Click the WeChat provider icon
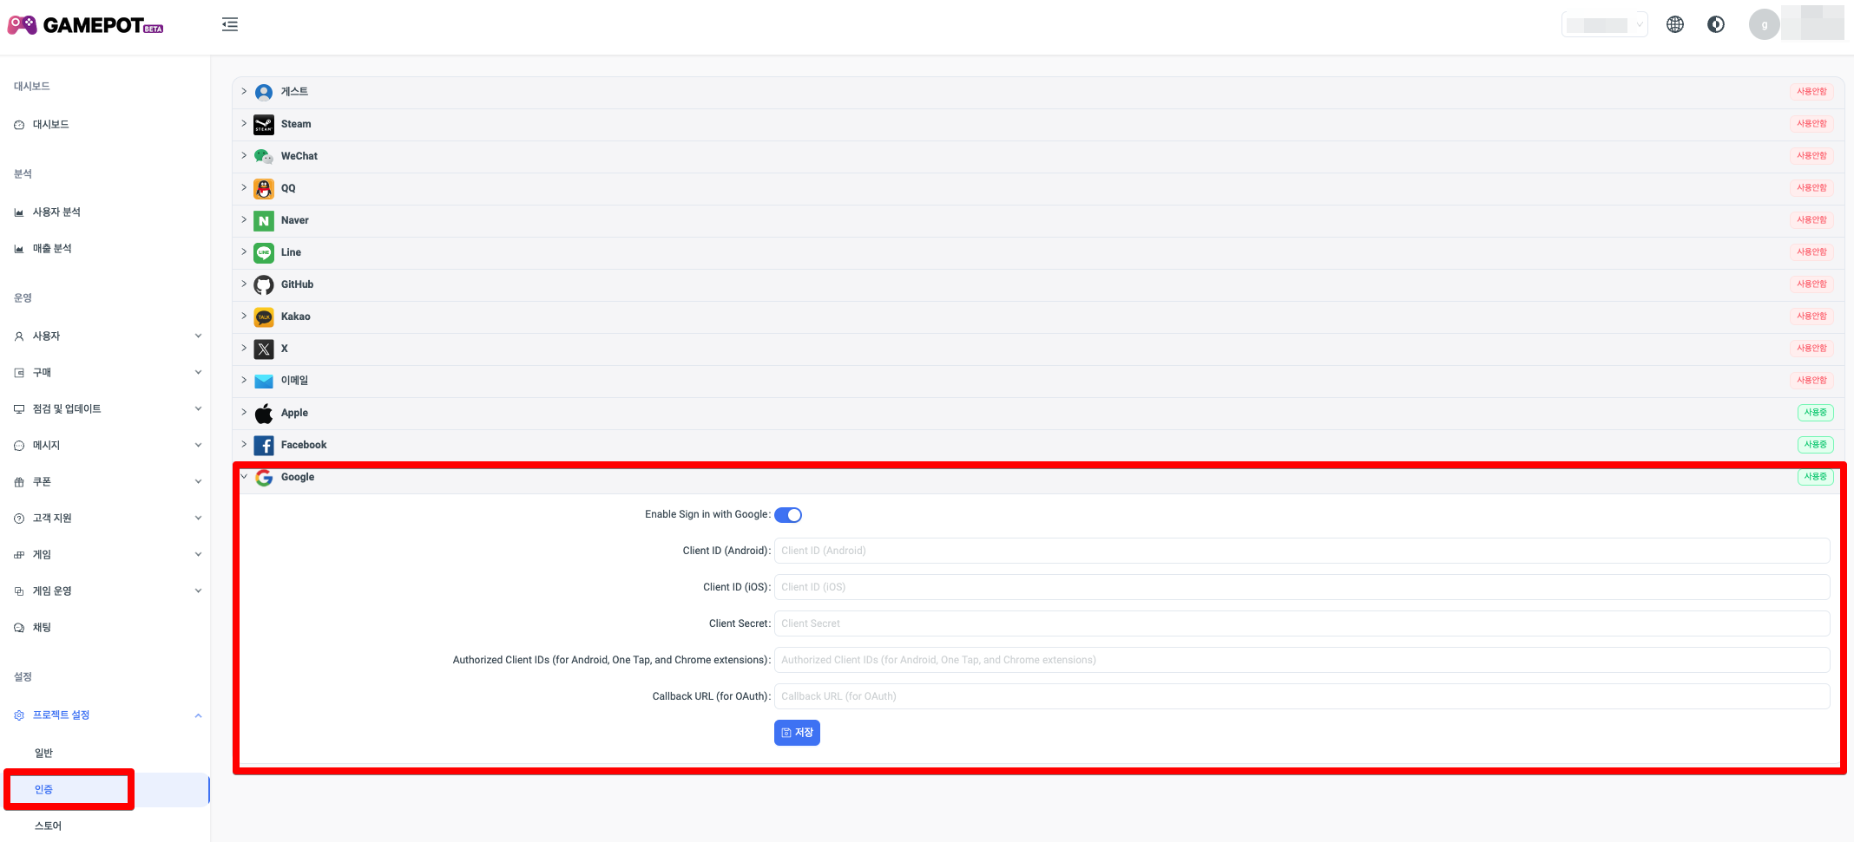The height and width of the screenshot is (842, 1854). (x=264, y=156)
